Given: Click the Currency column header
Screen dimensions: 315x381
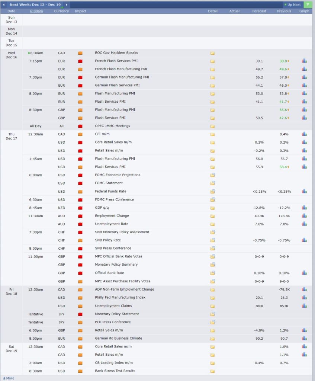Looking at the screenshot, I should [61, 11].
